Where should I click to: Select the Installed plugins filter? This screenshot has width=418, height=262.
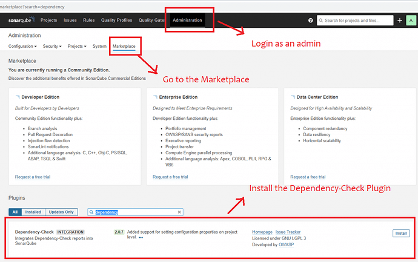point(33,212)
